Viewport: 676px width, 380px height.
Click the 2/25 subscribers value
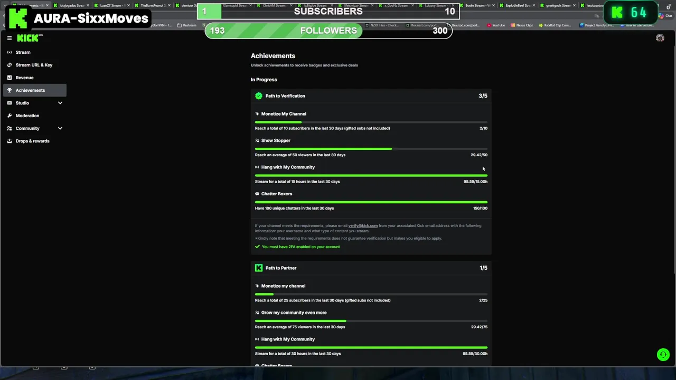click(x=483, y=300)
